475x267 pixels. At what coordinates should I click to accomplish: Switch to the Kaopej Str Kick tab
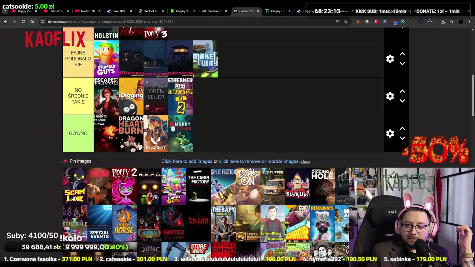pyautogui.click(x=182, y=11)
